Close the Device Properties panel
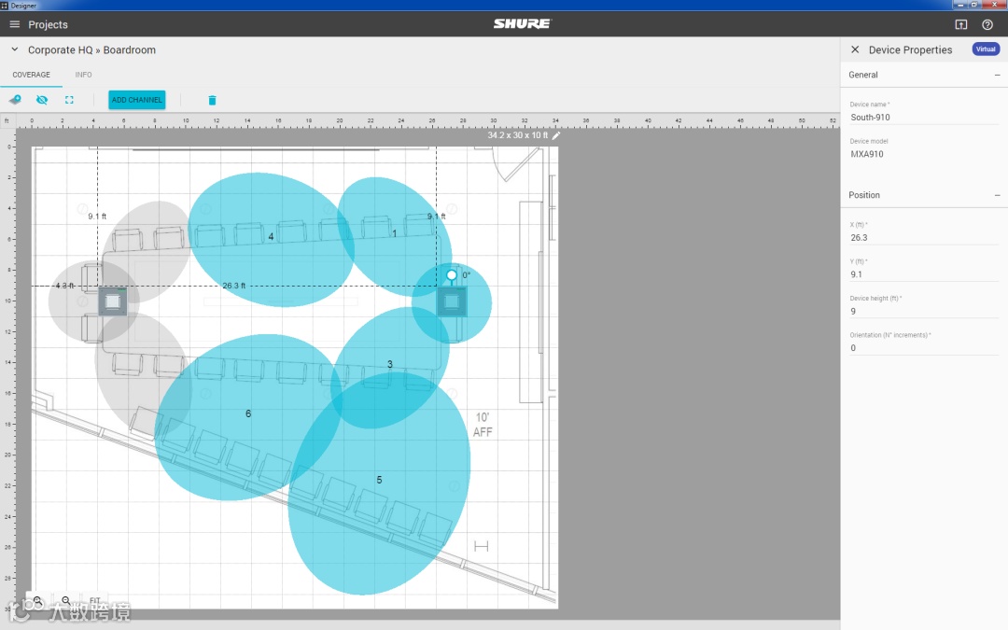1008x630 pixels. coord(855,49)
